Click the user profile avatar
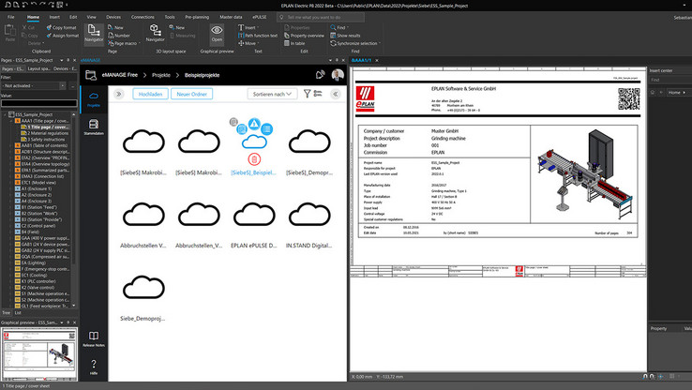 point(338,75)
